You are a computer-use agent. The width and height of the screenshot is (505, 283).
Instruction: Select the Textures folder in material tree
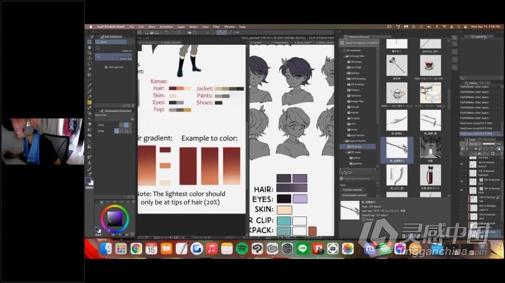pos(355,96)
